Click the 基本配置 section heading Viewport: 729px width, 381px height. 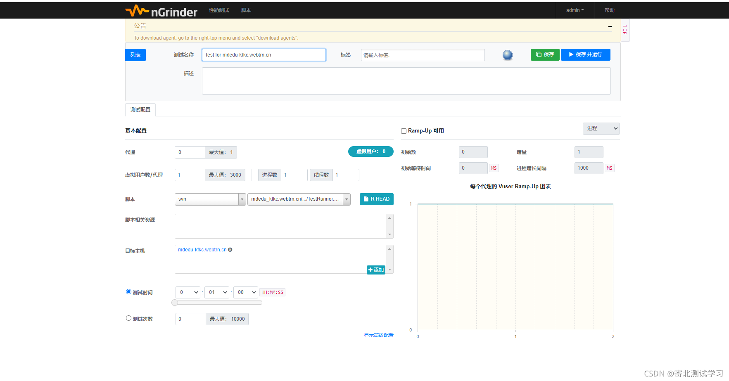click(136, 131)
